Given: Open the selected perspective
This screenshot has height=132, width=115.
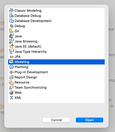Looking at the screenshot, I should pos(90,120).
